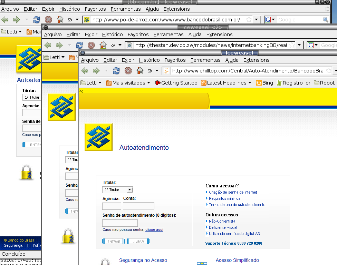Open Getting Started bookmark
This screenshot has width=337, height=265.
click(176, 83)
